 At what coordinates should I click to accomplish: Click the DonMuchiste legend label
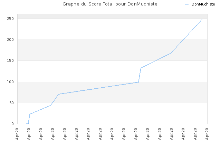[203, 4]
